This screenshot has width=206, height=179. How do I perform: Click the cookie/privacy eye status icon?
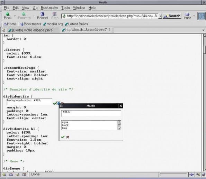tap(198, 175)
